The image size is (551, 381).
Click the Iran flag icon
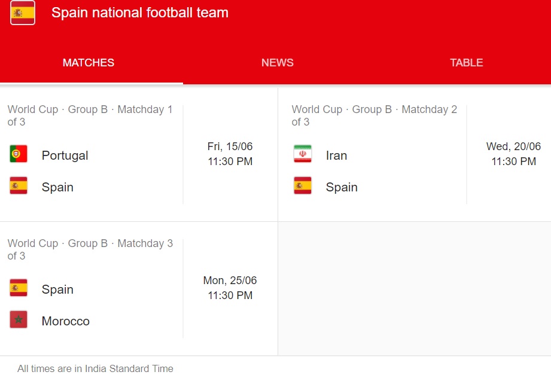point(303,154)
